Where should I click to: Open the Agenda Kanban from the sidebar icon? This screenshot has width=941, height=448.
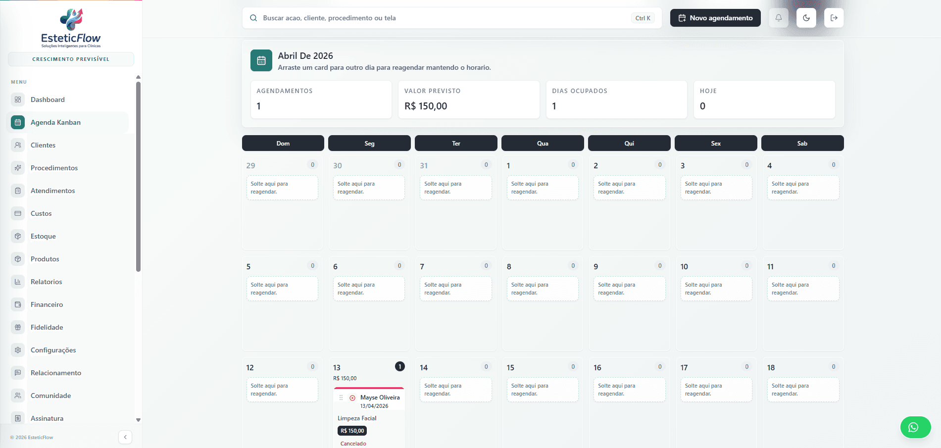coord(18,122)
